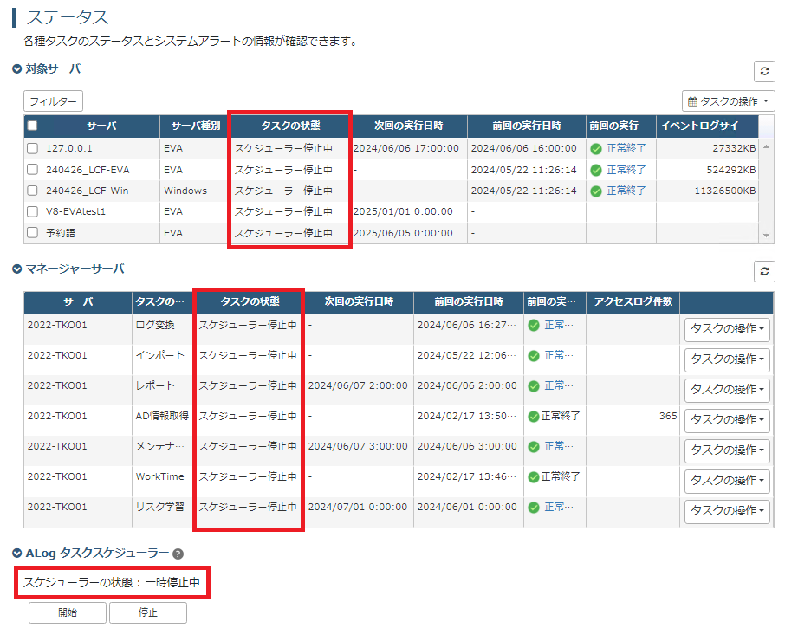
Task: Open the 正常終了 link for 127.0.0.1
Action: pyautogui.click(x=626, y=149)
